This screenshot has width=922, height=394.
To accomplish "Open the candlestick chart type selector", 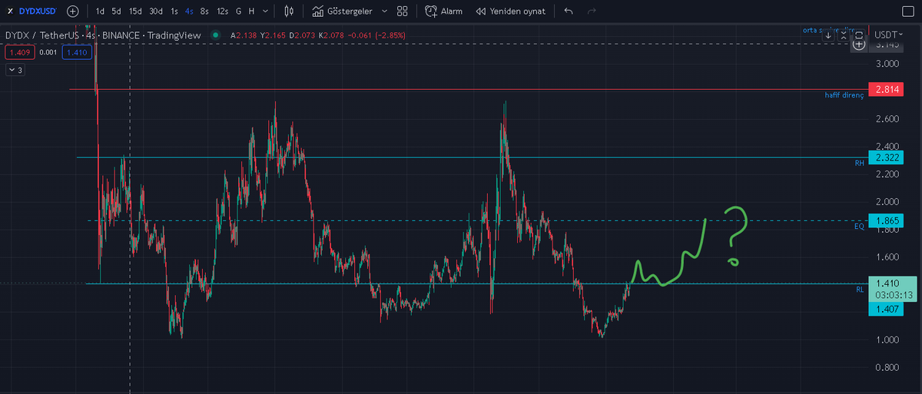I will click(289, 12).
